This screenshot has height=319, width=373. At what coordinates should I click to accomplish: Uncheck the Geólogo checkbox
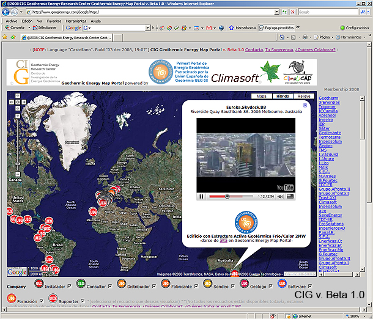[x=270, y=286]
